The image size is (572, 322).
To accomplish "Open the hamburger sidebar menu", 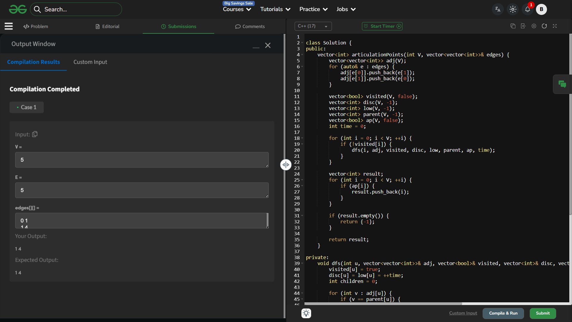I will (9, 26).
